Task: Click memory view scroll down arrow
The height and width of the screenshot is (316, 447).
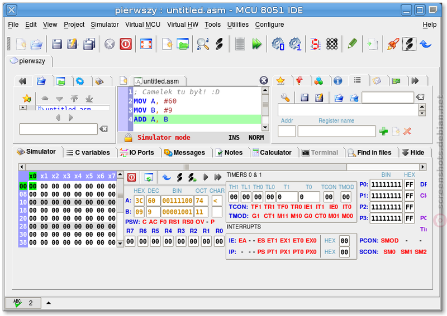Action: pos(120,244)
